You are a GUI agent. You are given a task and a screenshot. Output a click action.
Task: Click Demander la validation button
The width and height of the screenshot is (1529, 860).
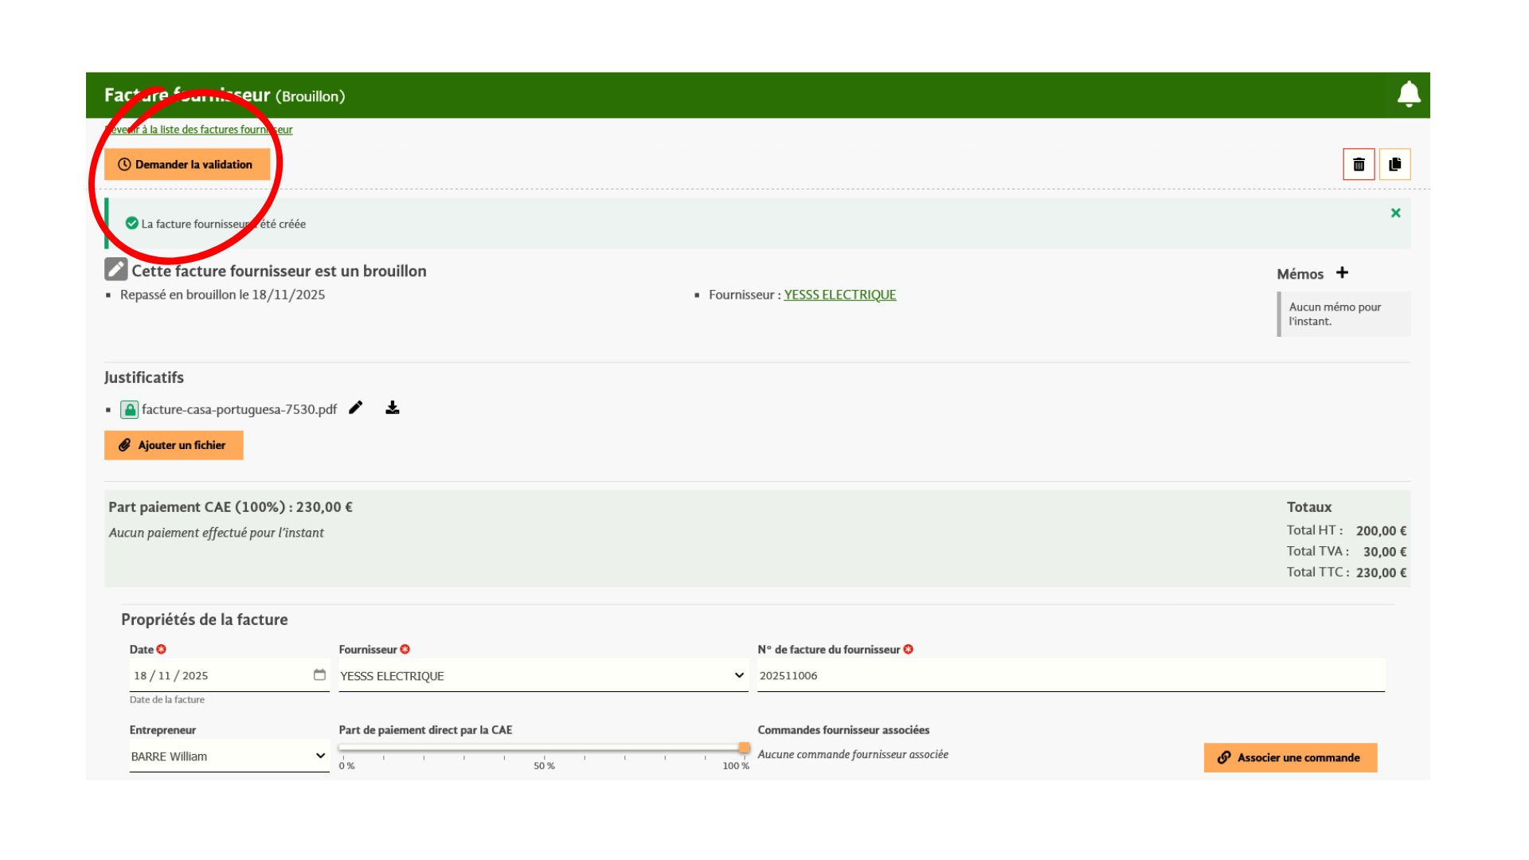pos(187,164)
